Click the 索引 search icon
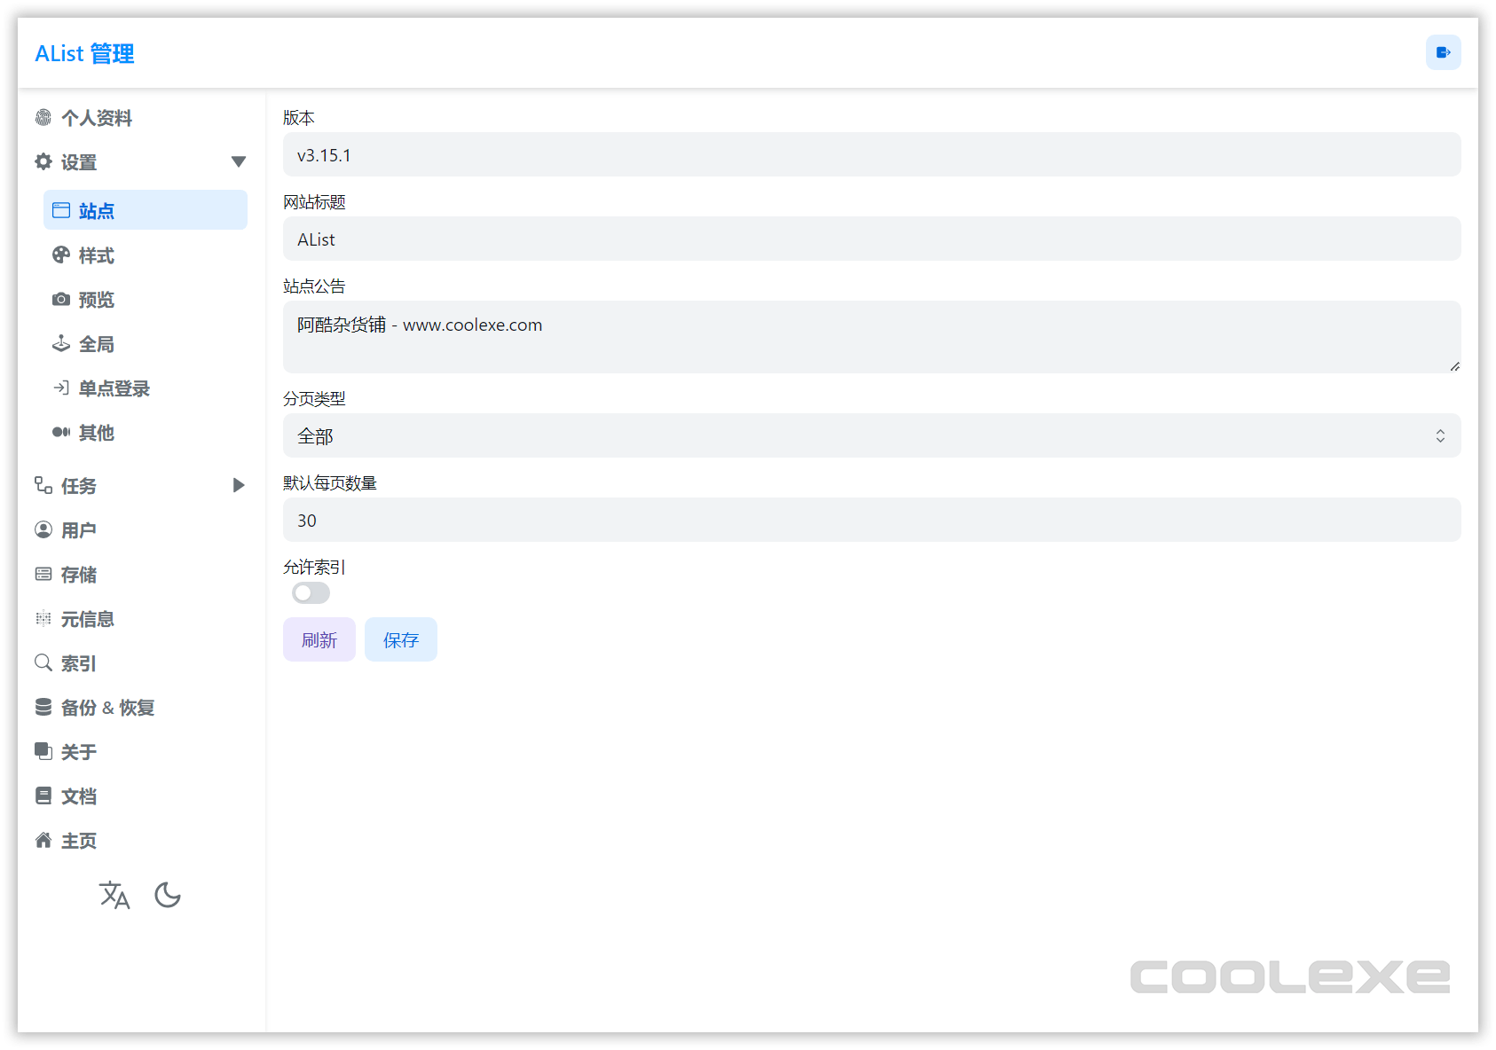Screen dimensions: 1496x1050 click(x=43, y=662)
